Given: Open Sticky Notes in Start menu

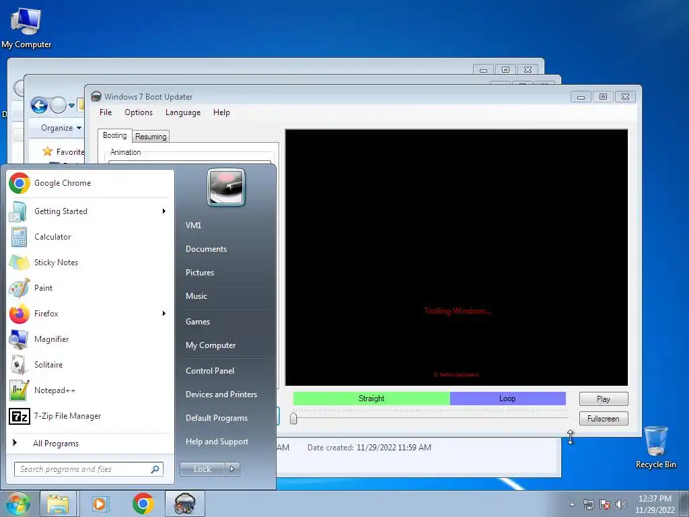Looking at the screenshot, I should [x=91, y=263].
